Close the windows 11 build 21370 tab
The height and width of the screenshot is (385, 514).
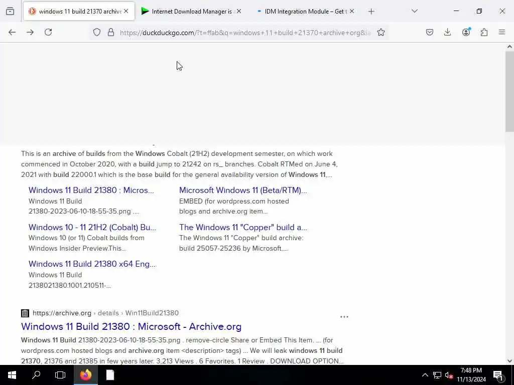(x=126, y=12)
